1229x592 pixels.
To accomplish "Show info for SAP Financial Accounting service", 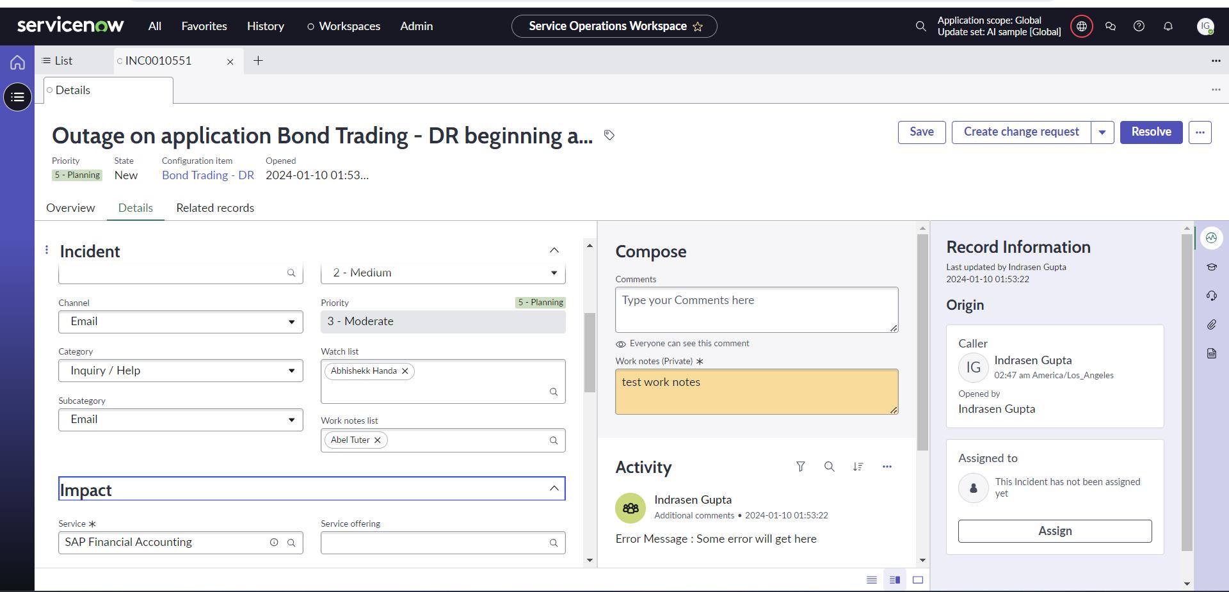I will pyautogui.click(x=274, y=542).
